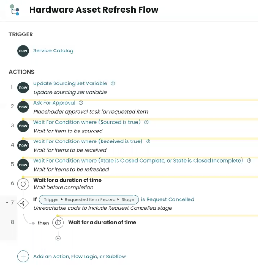This screenshot has width=258, height=265.
Task: Open the help icon next to Ask For Approval
Action: point(81,103)
